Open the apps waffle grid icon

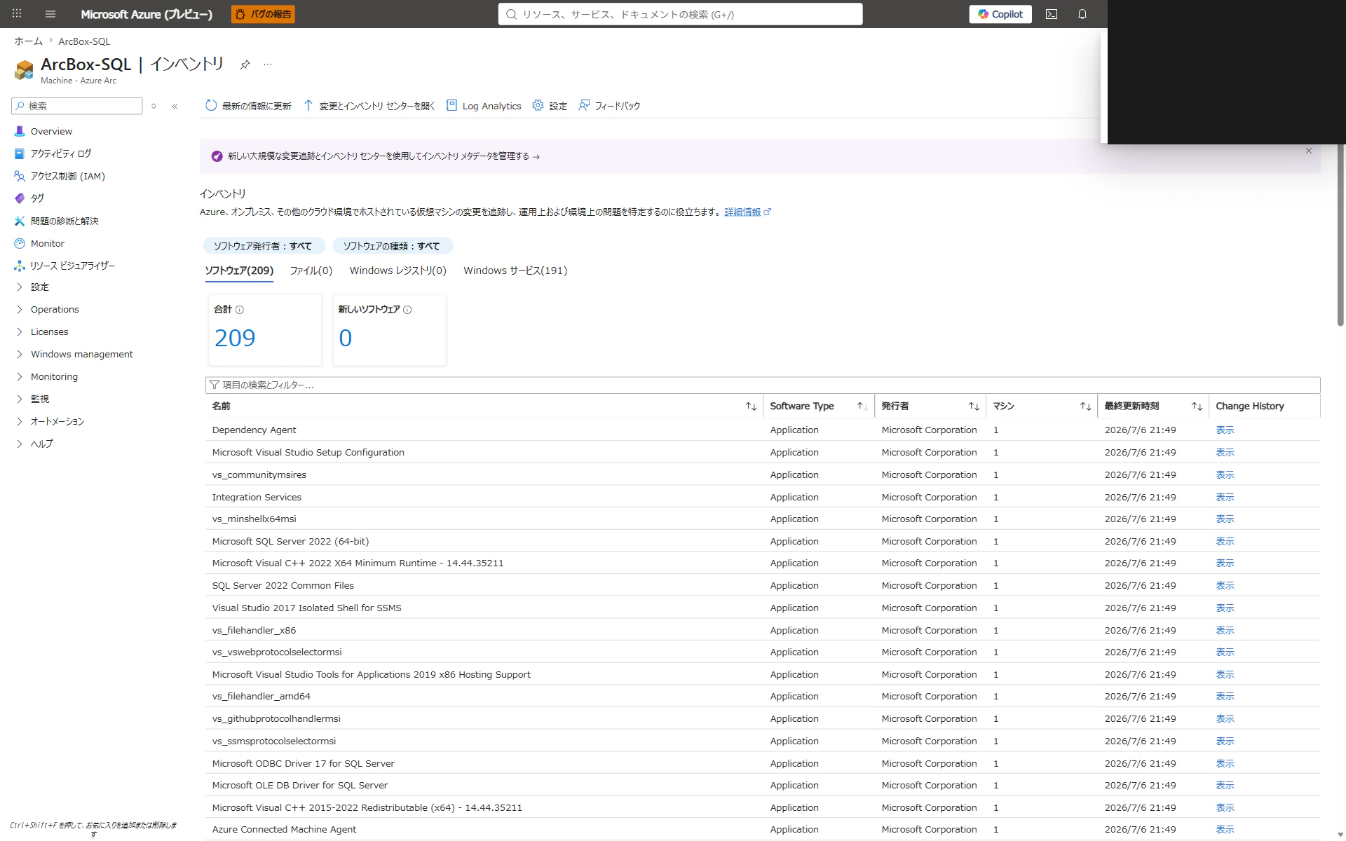[17, 14]
